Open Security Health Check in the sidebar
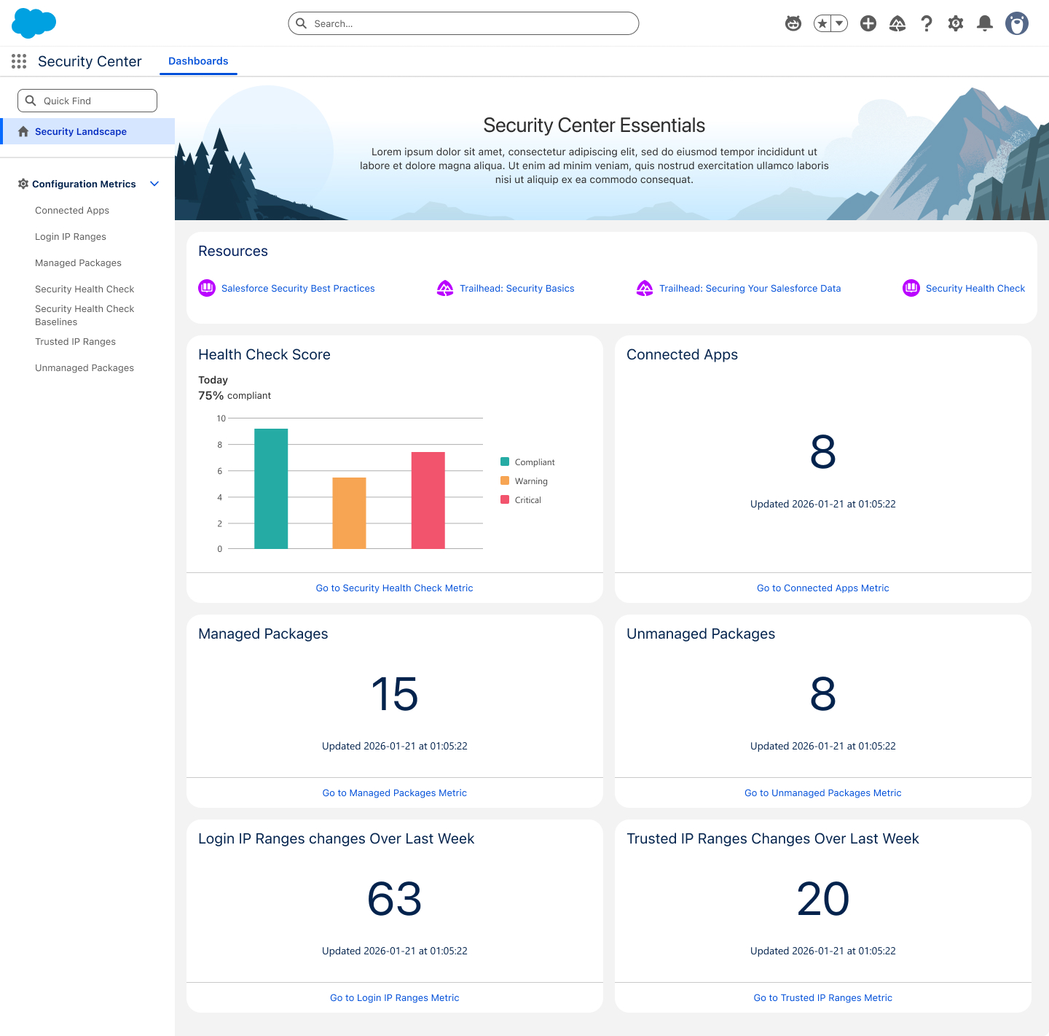1049x1036 pixels. (x=85, y=289)
